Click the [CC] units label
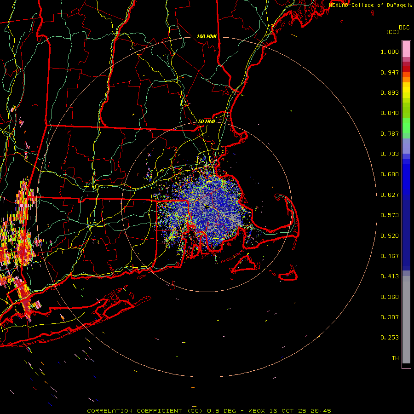This screenshot has height=414, width=414. tap(392, 32)
